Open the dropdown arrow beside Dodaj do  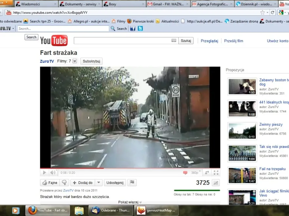click(99, 183)
